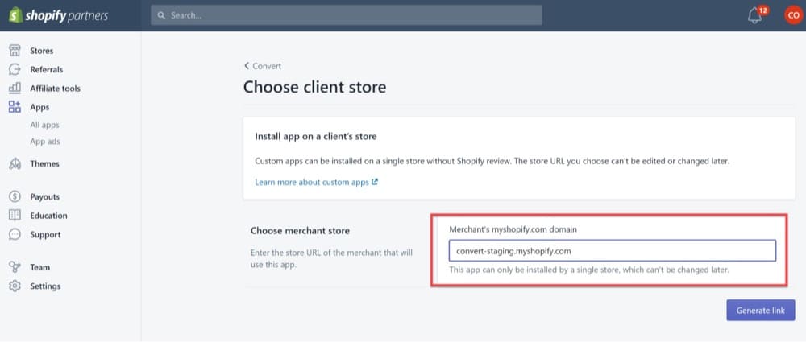Click the Education book icon
Image resolution: width=806 pixels, height=342 pixels.
[15, 216]
